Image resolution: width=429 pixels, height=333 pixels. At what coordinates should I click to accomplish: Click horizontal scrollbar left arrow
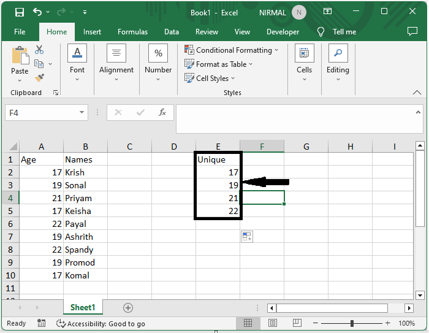[271, 308]
